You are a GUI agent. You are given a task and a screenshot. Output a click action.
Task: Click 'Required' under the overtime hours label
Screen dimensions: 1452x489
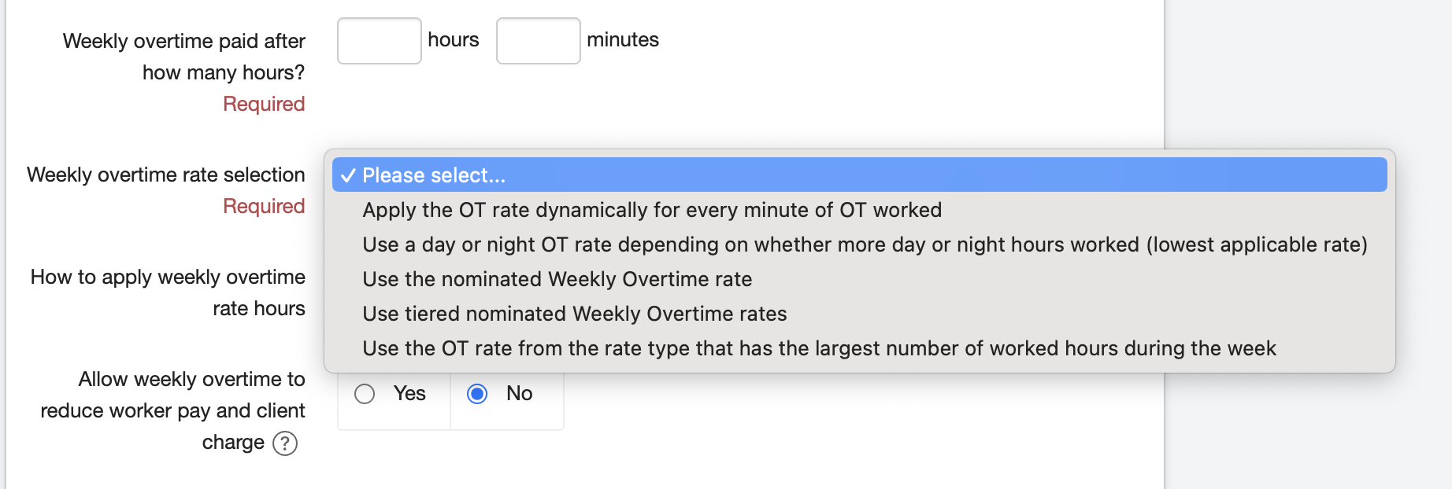point(264,104)
